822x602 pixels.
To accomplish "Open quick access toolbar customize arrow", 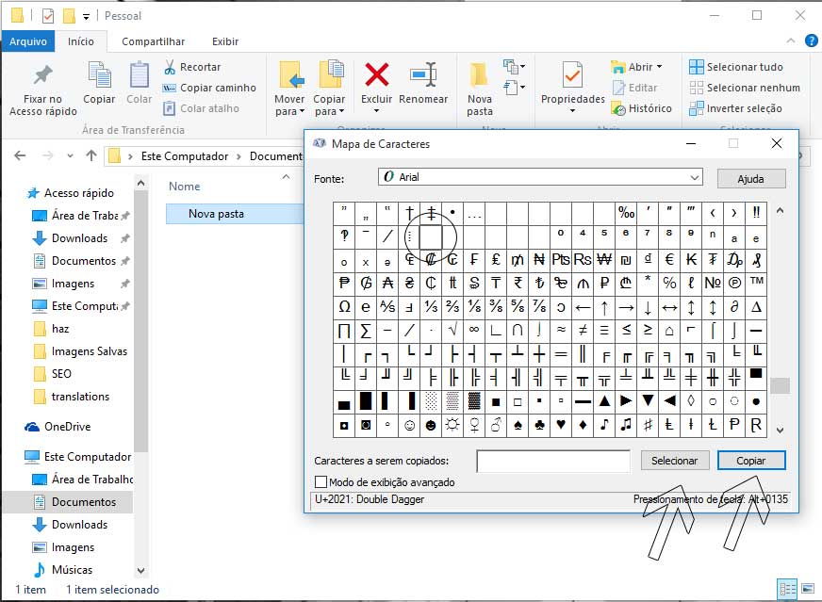I will pos(86,17).
